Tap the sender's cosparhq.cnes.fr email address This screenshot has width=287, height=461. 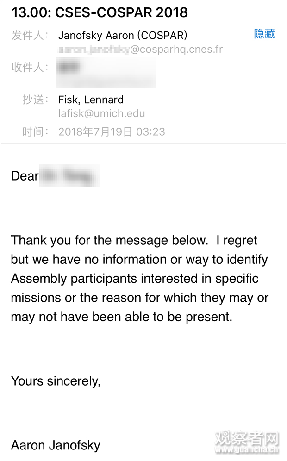(x=140, y=50)
